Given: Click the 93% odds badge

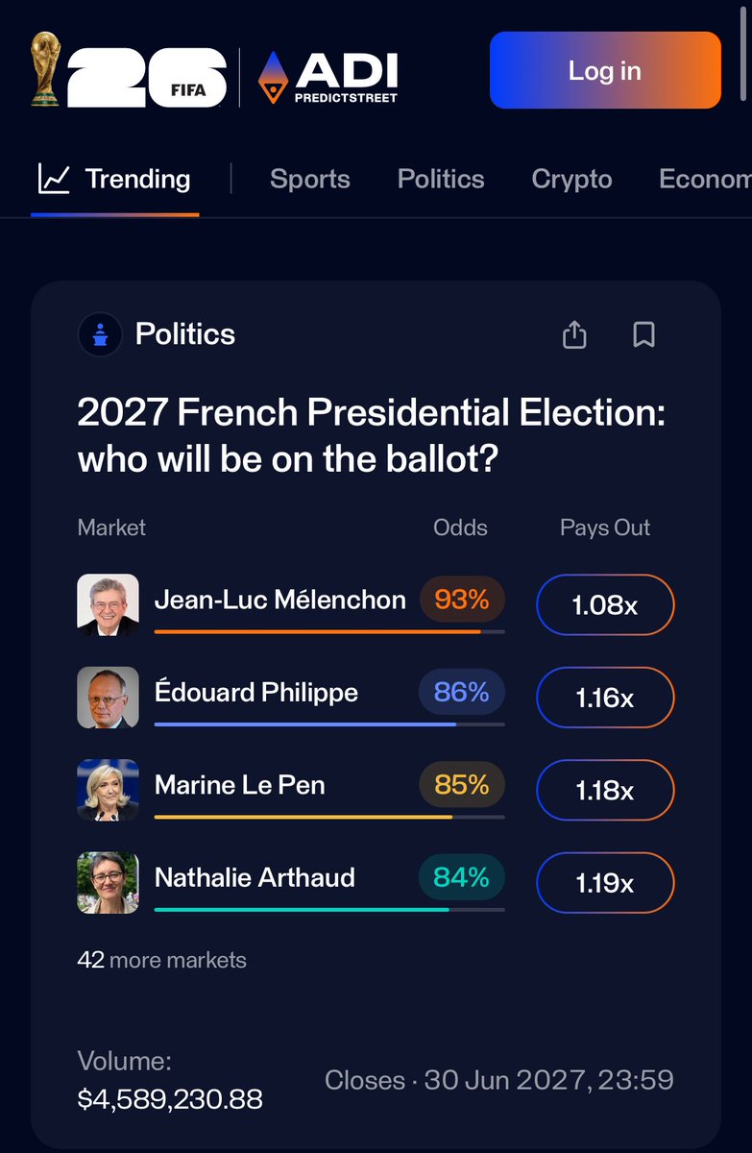Looking at the screenshot, I should [462, 600].
